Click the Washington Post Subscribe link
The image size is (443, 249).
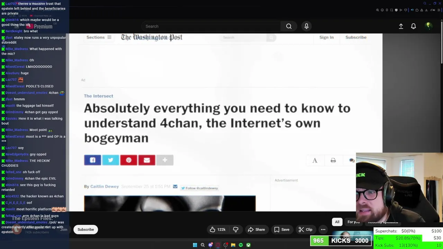click(x=356, y=37)
